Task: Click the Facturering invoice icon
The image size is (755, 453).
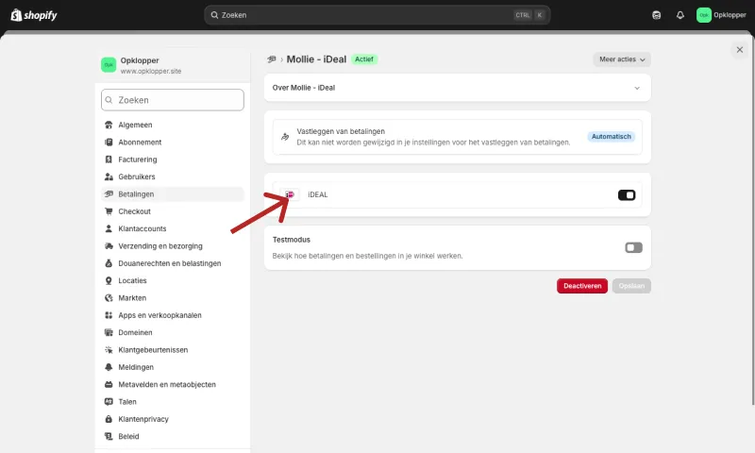Action: click(109, 159)
